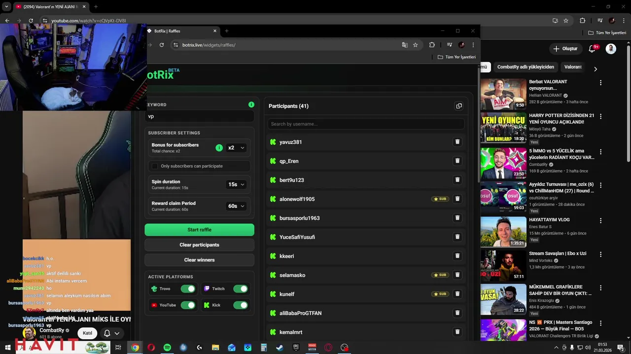
Task: Show hidden system tray icons
Action: click(557, 348)
